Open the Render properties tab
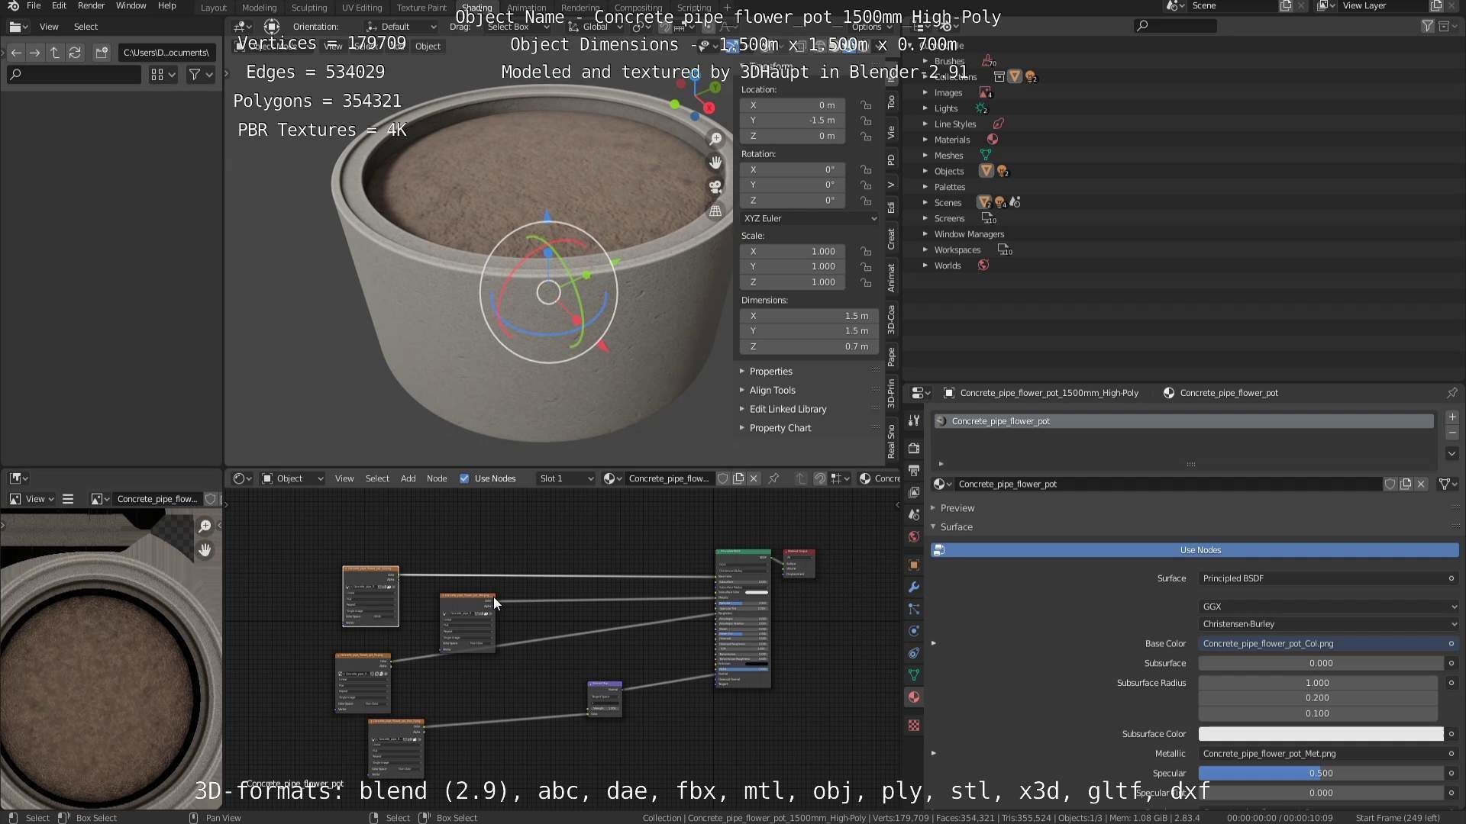This screenshot has height=824, width=1466. point(914,448)
